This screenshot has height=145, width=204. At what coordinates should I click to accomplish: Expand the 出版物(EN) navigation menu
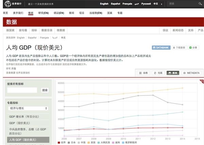coord(96,13)
